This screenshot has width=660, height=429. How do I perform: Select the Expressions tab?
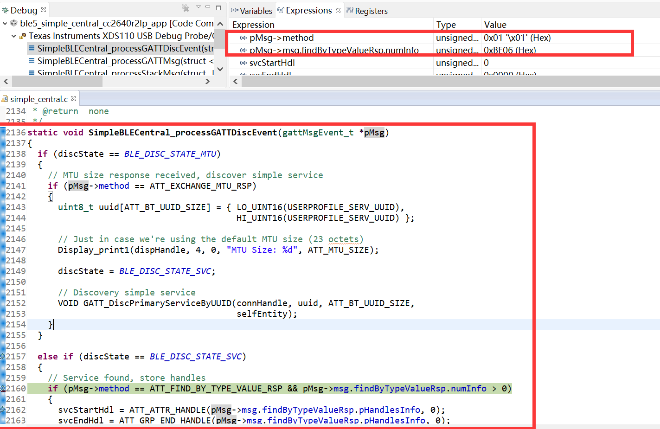point(308,10)
